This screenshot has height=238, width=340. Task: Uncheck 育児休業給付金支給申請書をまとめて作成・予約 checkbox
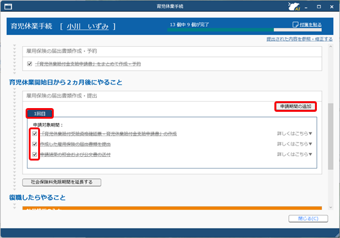point(30,64)
